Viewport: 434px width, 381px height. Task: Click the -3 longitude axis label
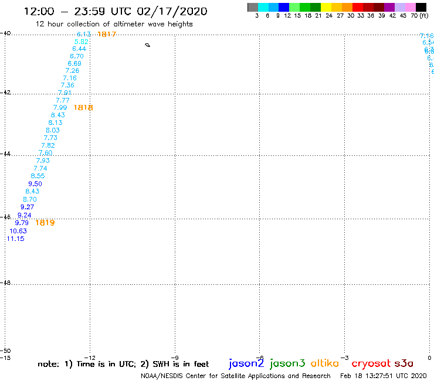click(345, 358)
